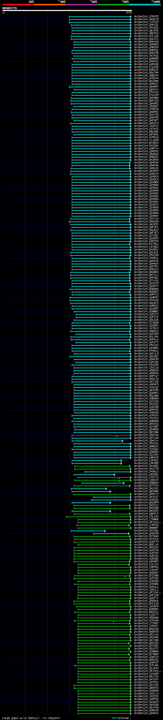Select label UniRef100_C1EIT2

tap(146, 477)
